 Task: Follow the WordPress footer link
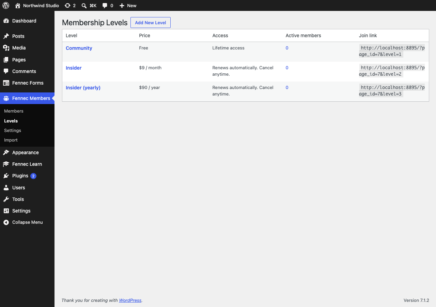[130, 301]
